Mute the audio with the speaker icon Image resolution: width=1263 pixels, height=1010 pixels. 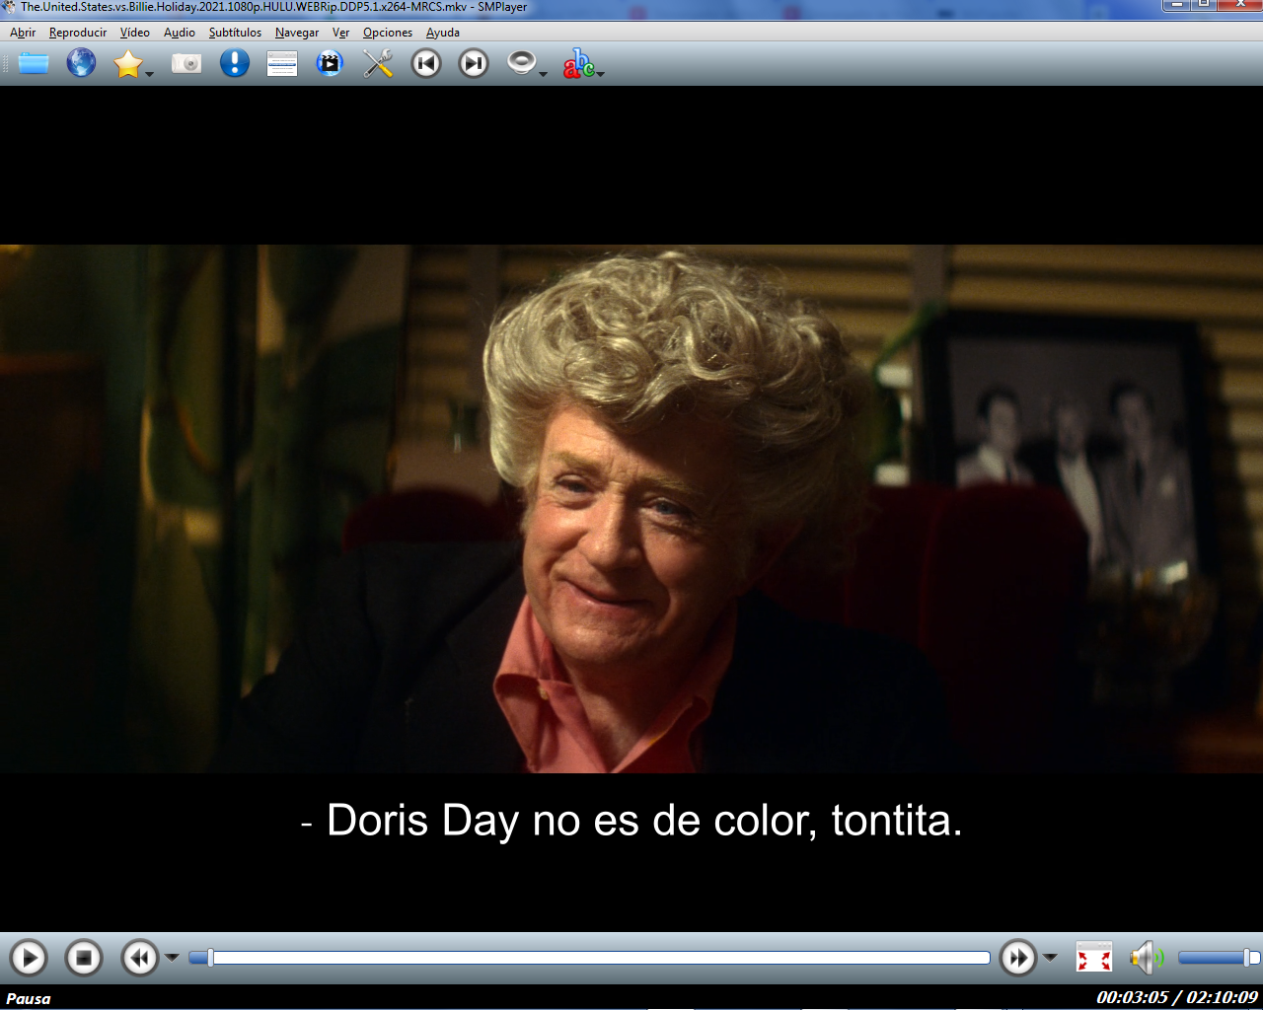[x=1145, y=958]
